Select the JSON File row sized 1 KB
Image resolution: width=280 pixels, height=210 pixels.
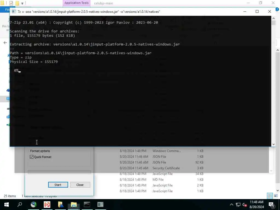pos(161,157)
